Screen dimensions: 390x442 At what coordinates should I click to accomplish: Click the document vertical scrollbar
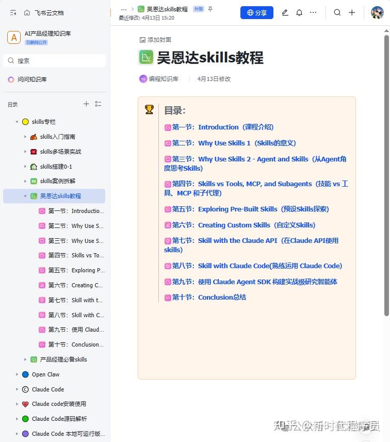click(386, 175)
